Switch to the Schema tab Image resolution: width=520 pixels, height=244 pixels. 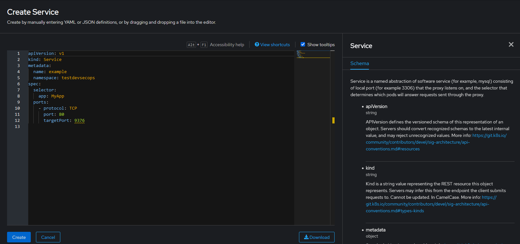(x=360, y=63)
